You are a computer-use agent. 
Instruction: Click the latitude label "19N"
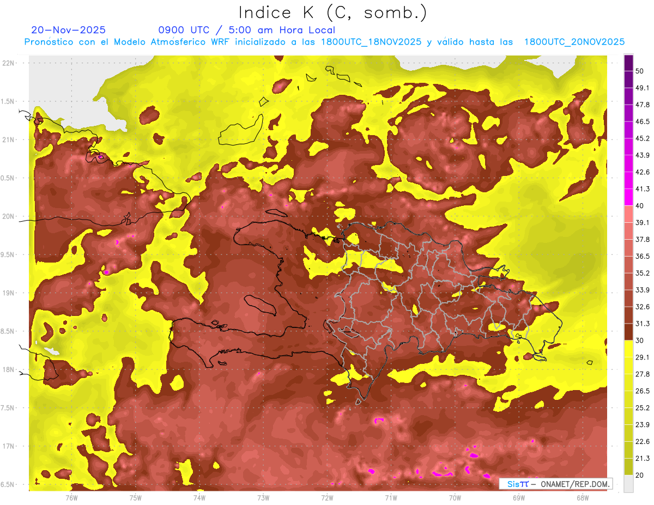8,293
